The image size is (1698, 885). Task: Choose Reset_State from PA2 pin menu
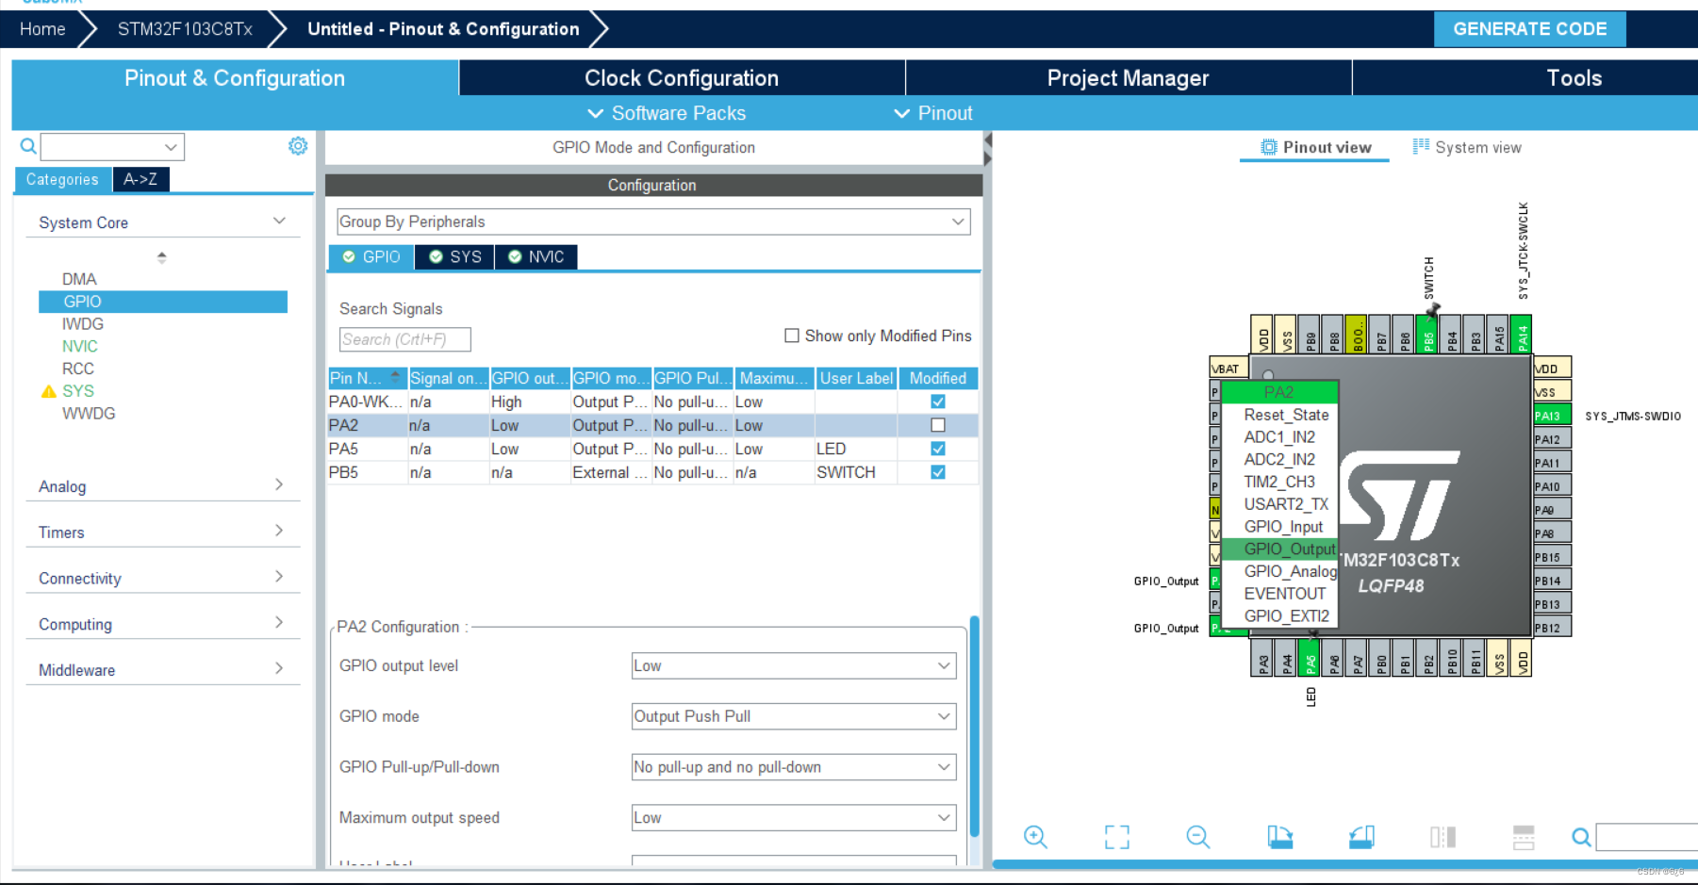tap(1286, 415)
